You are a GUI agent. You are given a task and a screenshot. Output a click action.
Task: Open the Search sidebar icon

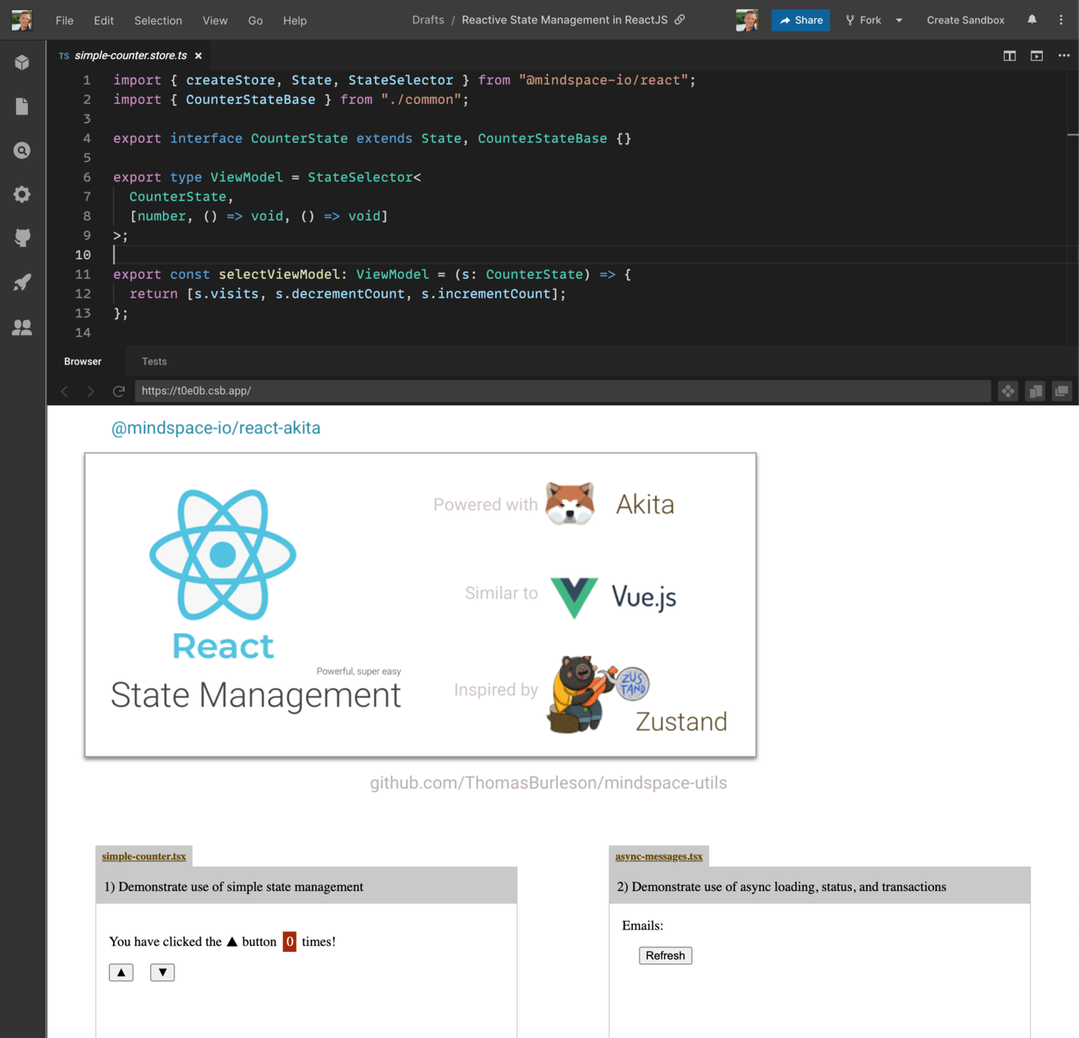coord(22,151)
